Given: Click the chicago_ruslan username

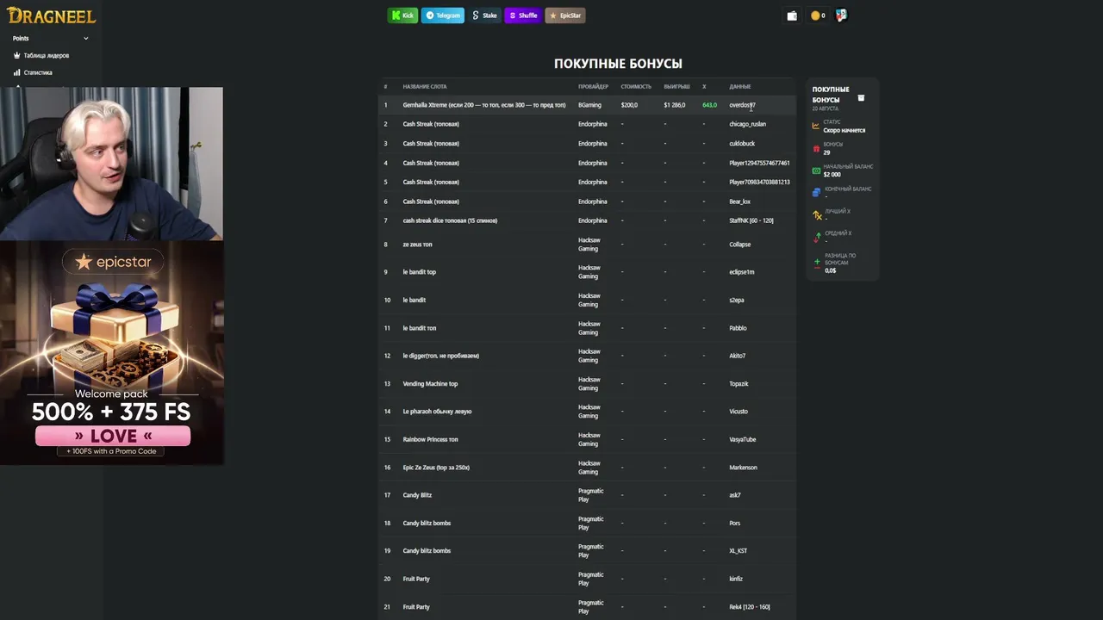Looking at the screenshot, I should click(747, 124).
